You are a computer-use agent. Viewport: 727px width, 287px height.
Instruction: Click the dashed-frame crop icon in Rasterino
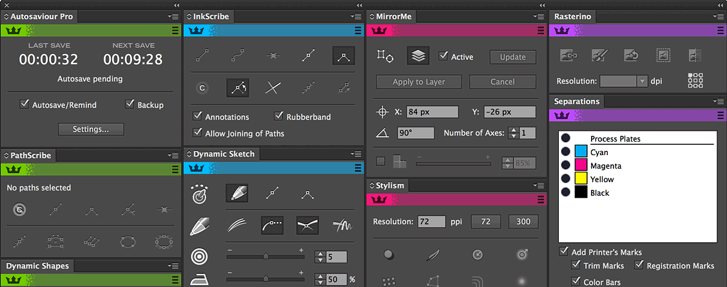(663, 55)
